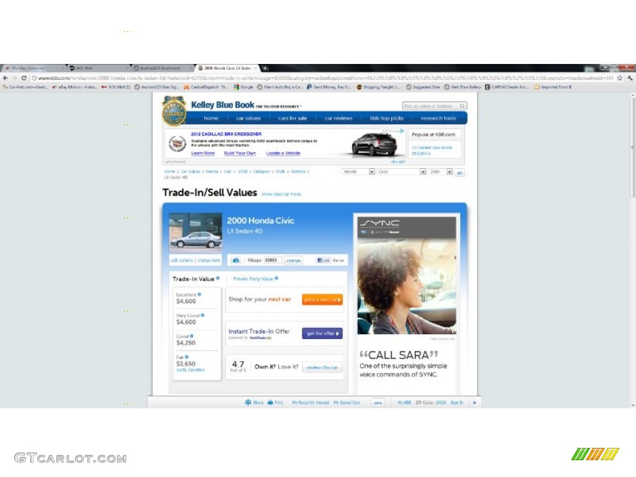Click the change style link
The height and width of the screenshot is (477, 636).
tap(209, 260)
